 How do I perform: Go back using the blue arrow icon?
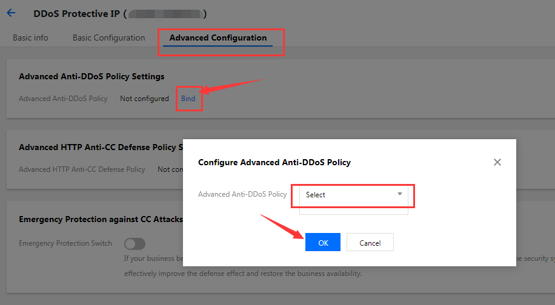(11, 13)
